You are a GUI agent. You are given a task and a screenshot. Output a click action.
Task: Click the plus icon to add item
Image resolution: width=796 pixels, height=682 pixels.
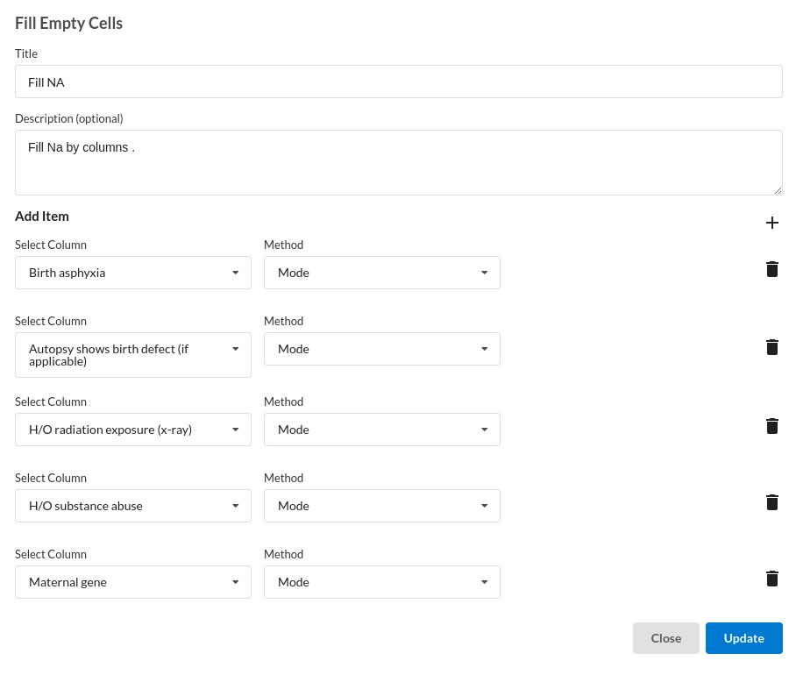(771, 223)
